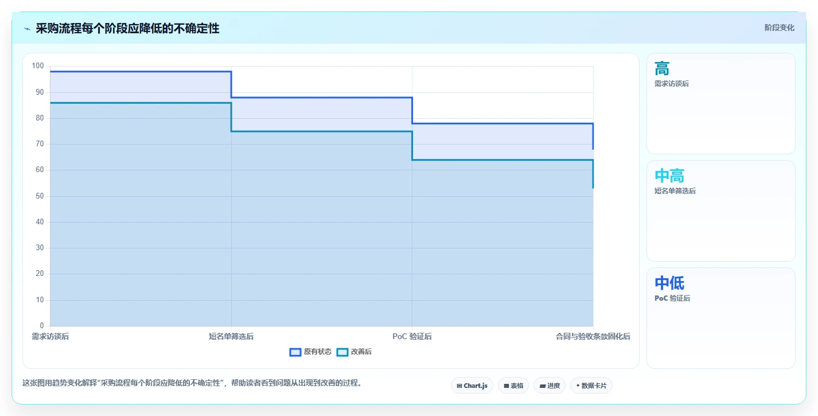Click the y-axis value 50

40,196
